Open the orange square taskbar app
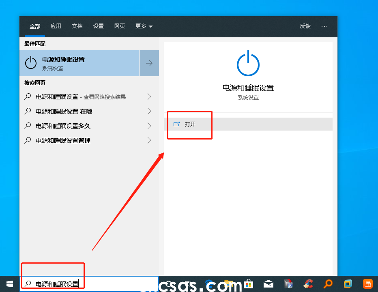This screenshot has width=378, height=292. coord(368,284)
